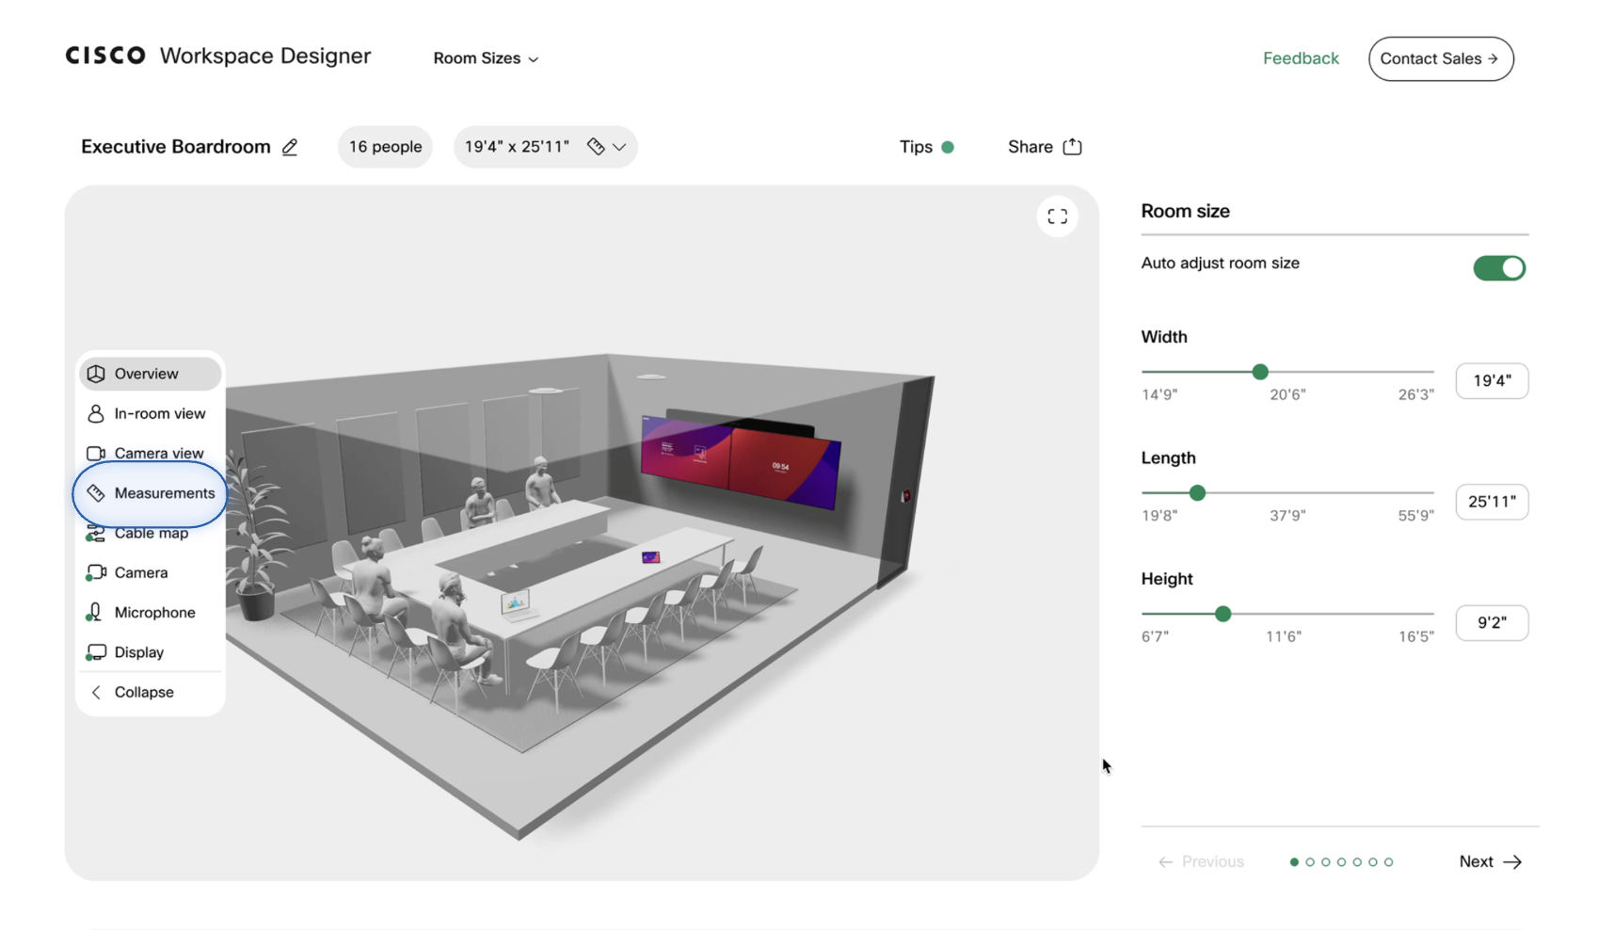This screenshot has width=1598, height=930.
Task: Open the Microphone settings
Action: coord(152,612)
